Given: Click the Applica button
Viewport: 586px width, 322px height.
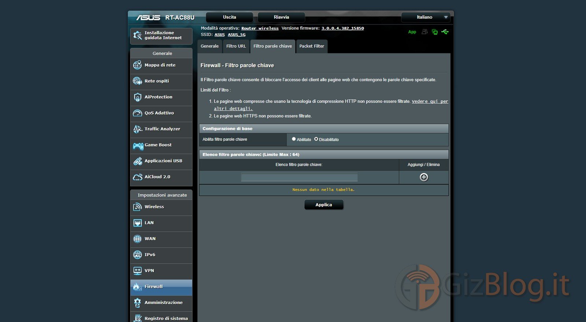Looking at the screenshot, I should pos(324,205).
